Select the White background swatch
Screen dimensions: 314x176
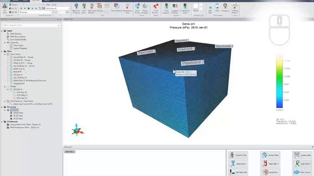(x=196, y=6)
